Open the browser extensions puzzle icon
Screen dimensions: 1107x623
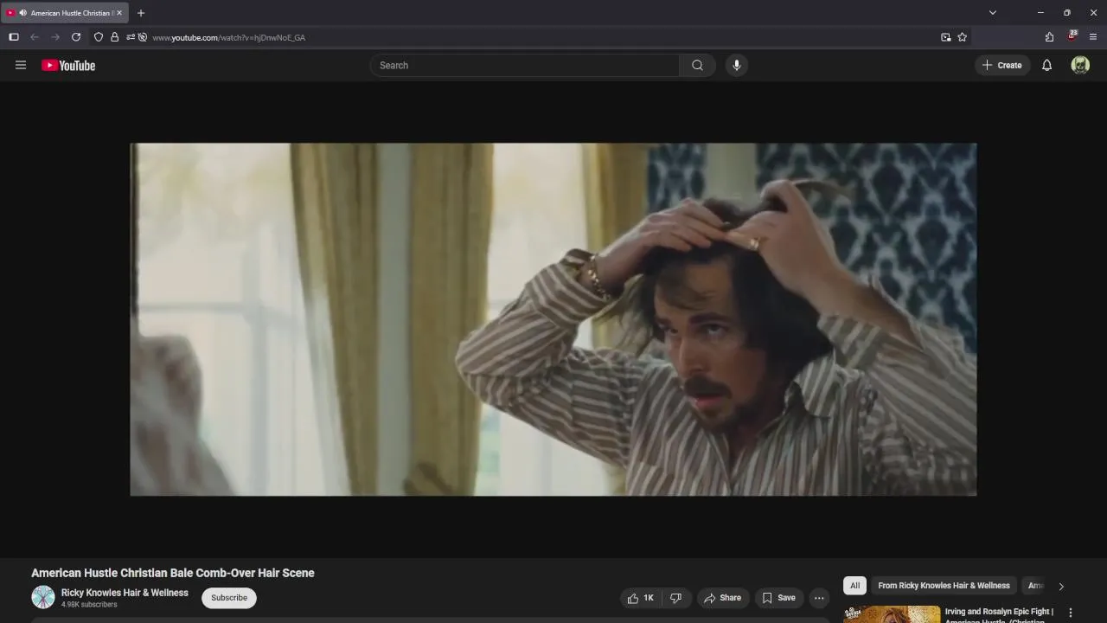click(1049, 37)
